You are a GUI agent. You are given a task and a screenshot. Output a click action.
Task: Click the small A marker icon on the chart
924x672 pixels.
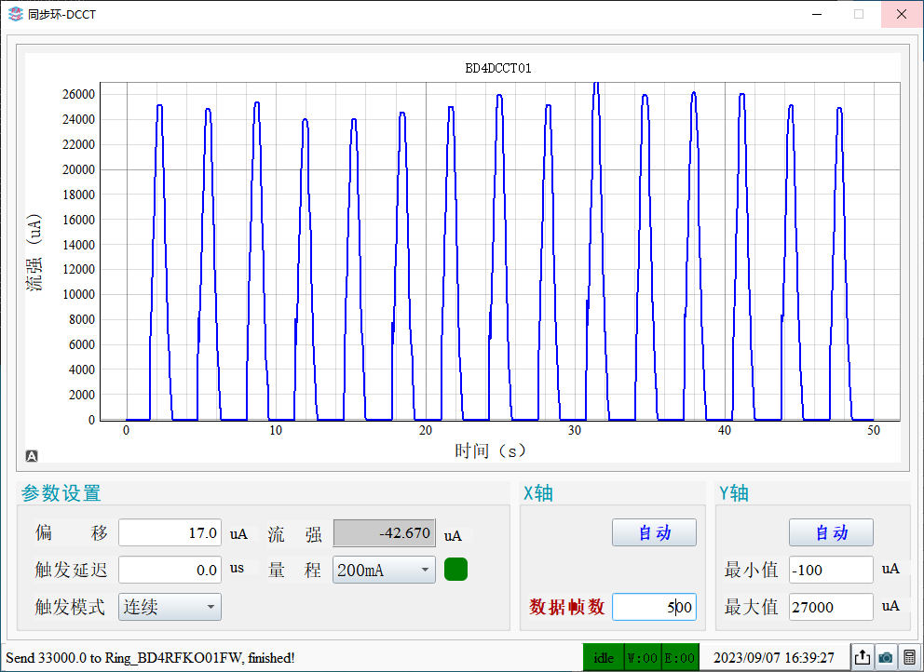pos(32,456)
